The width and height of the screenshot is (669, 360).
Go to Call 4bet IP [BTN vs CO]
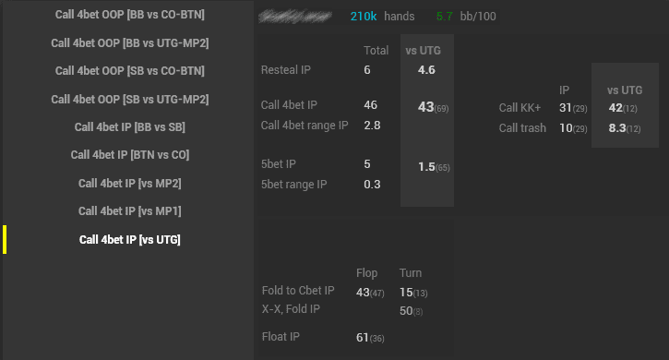[130, 155]
